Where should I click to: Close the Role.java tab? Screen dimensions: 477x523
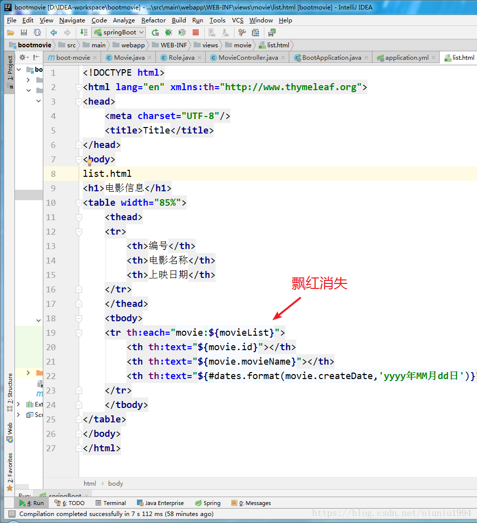pyautogui.click(x=199, y=58)
